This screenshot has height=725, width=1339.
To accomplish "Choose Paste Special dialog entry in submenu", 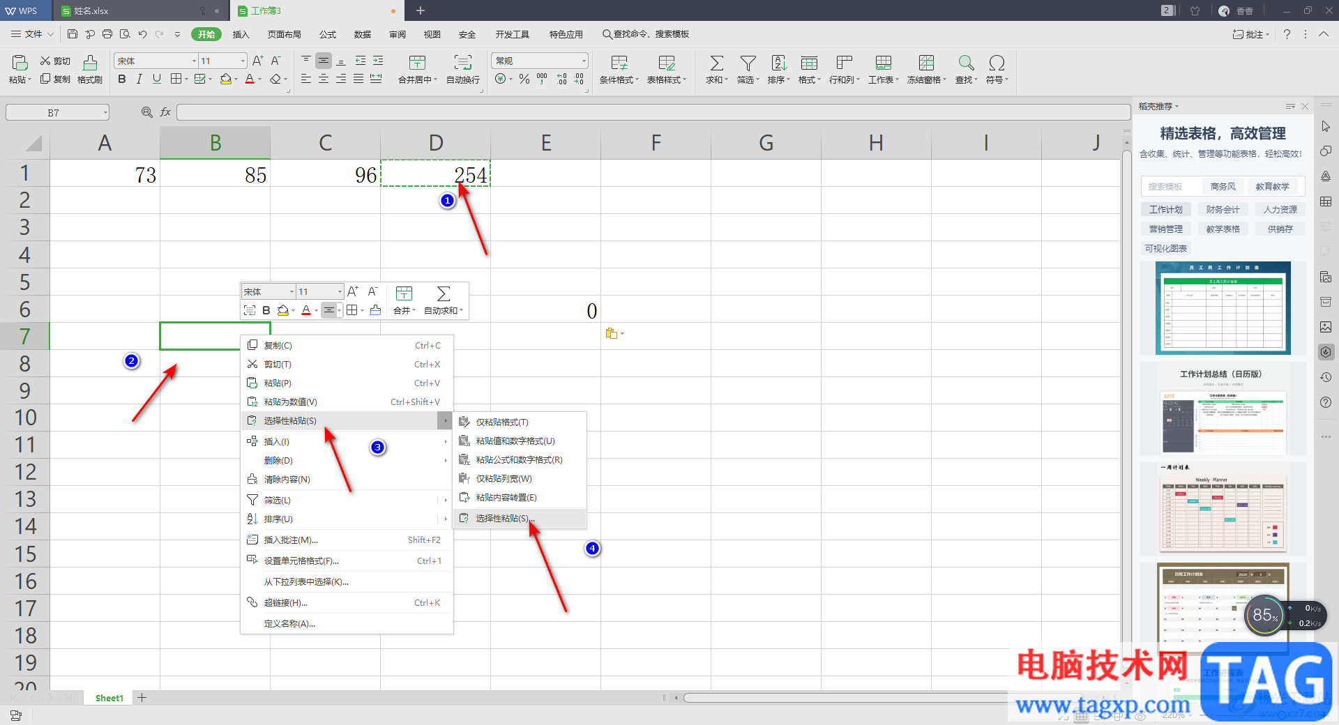I will (520, 519).
